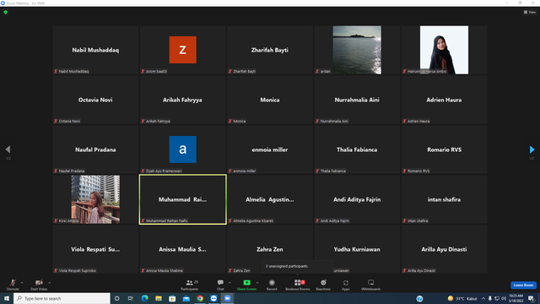Click Zharifah Bayti's name in tile

270,50
